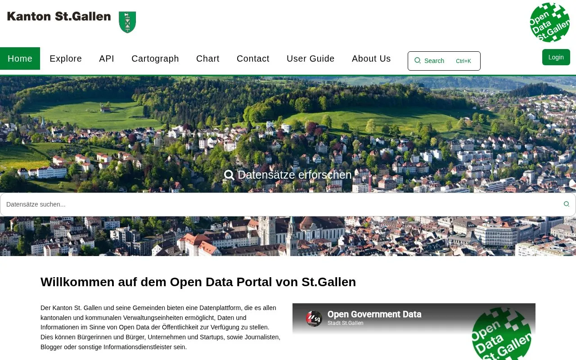Play the Open Government Data video thumbnail
This screenshot has width=576, height=360.
(414, 332)
